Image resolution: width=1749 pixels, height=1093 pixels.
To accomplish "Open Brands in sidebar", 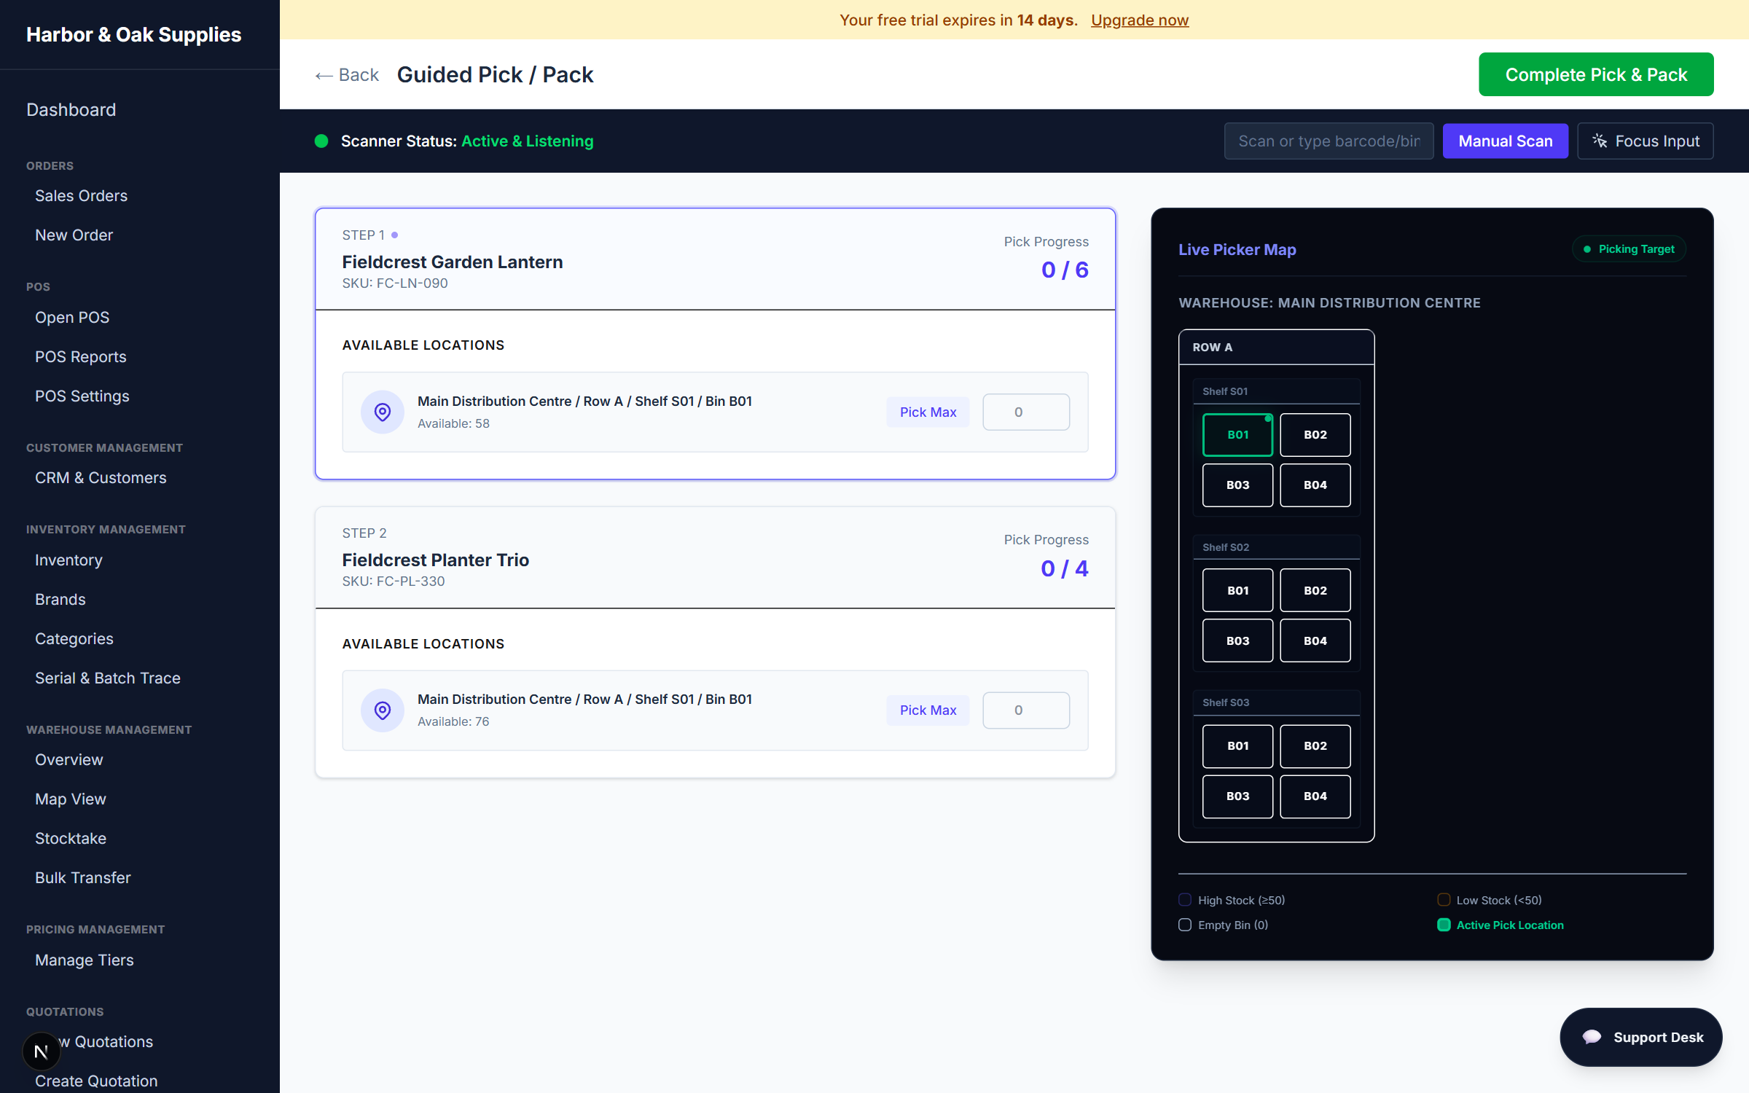I will [x=60, y=600].
